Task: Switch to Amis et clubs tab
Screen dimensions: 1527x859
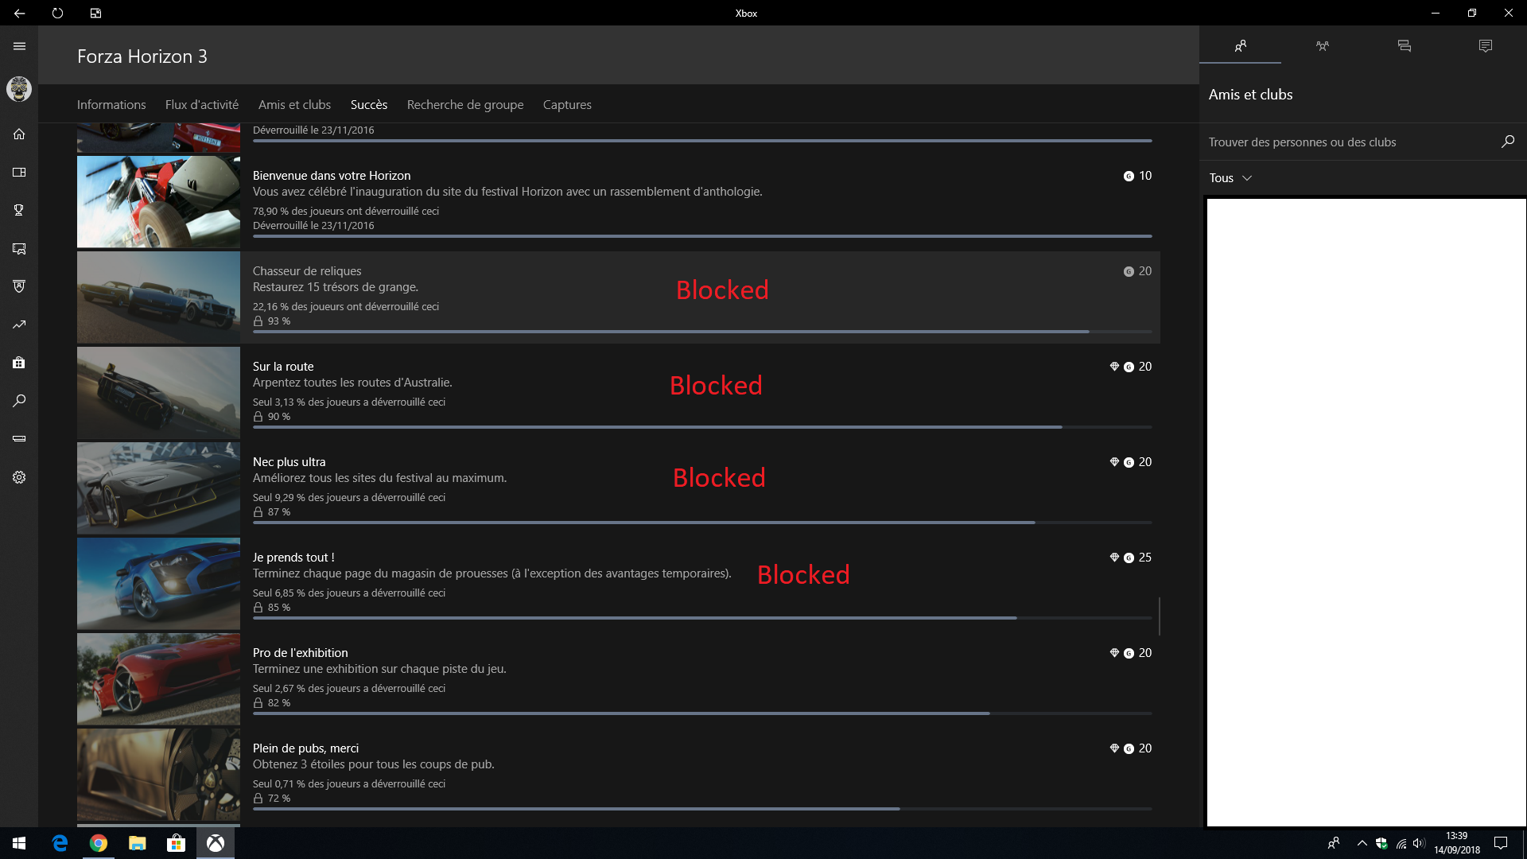Action: tap(294, 104)
